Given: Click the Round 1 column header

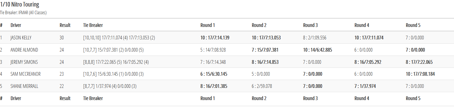Looking at the screenshot, I should pos(208,25).
